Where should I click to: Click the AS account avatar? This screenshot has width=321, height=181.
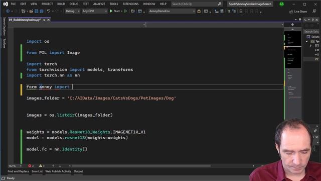pos(282,4)
